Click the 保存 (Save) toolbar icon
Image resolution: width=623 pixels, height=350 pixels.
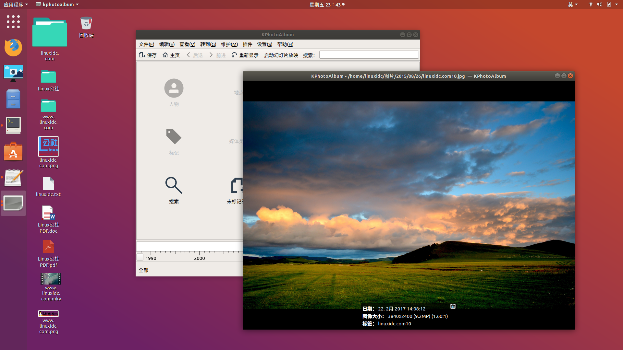142,55
